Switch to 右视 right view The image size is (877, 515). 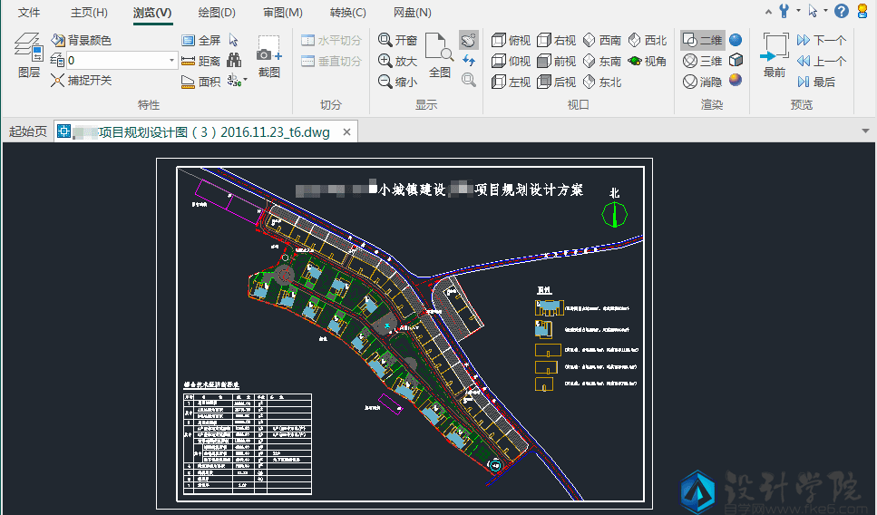point(556,40)
